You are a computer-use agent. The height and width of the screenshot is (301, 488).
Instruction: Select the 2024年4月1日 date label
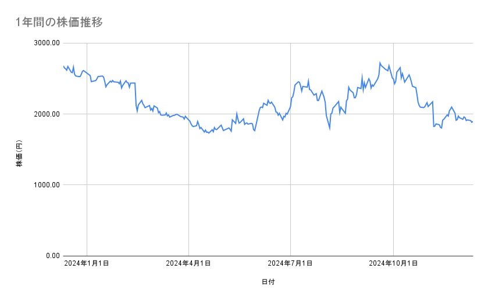click(x=188, y=264)
